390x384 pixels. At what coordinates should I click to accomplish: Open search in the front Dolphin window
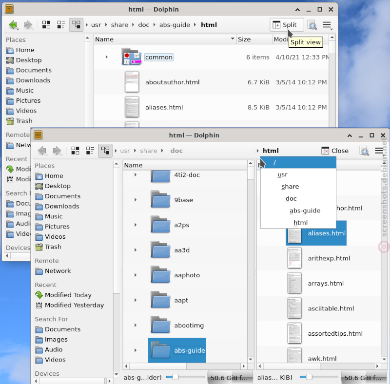[364, 151]
